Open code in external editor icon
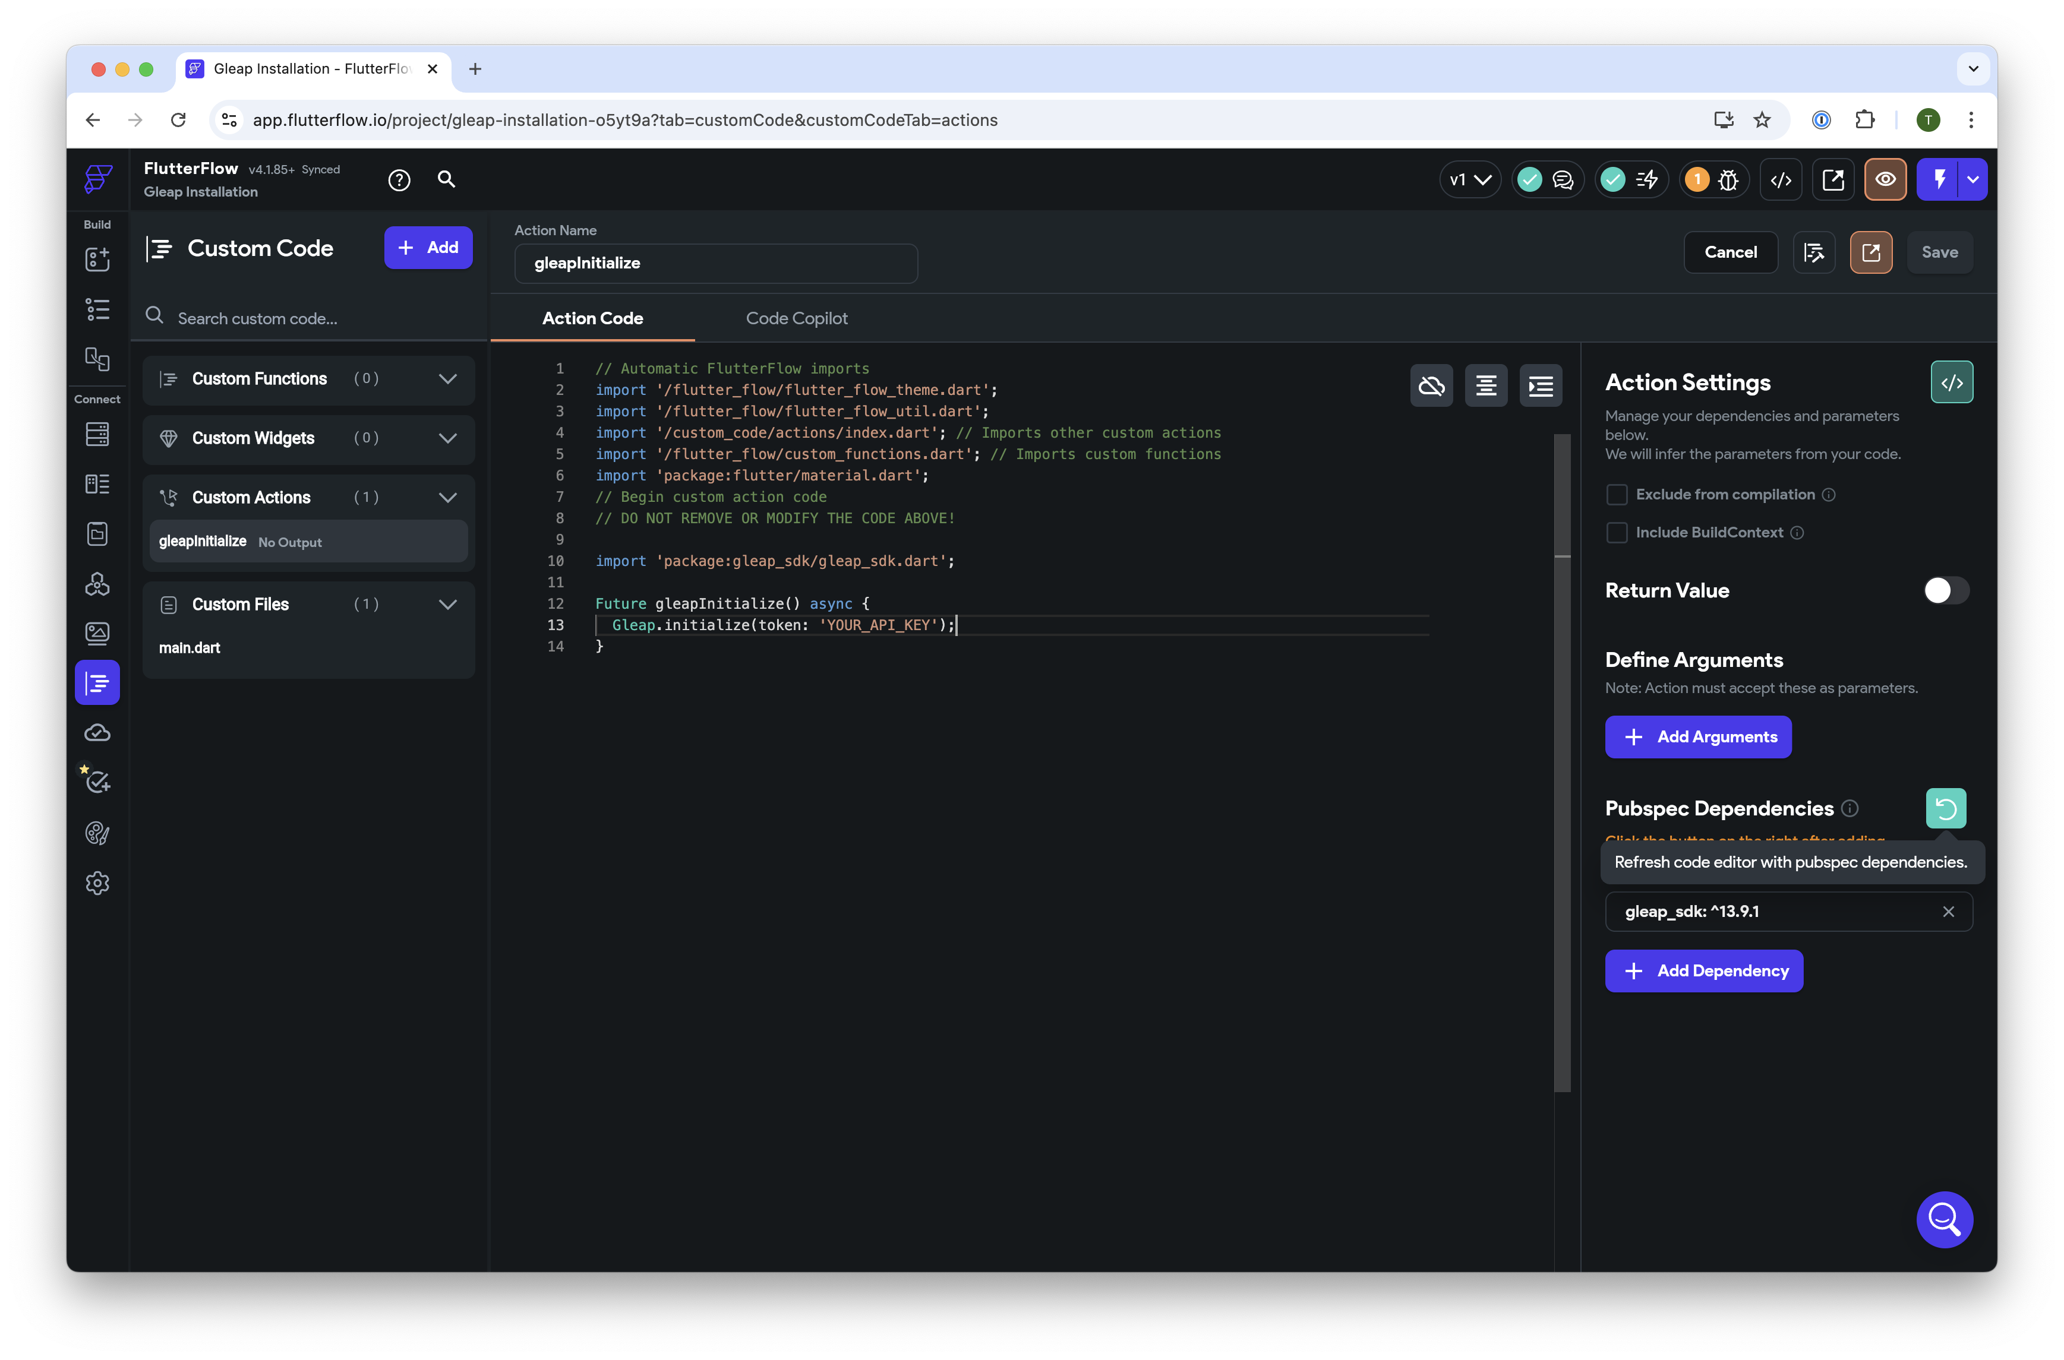 coord(1870,252)
